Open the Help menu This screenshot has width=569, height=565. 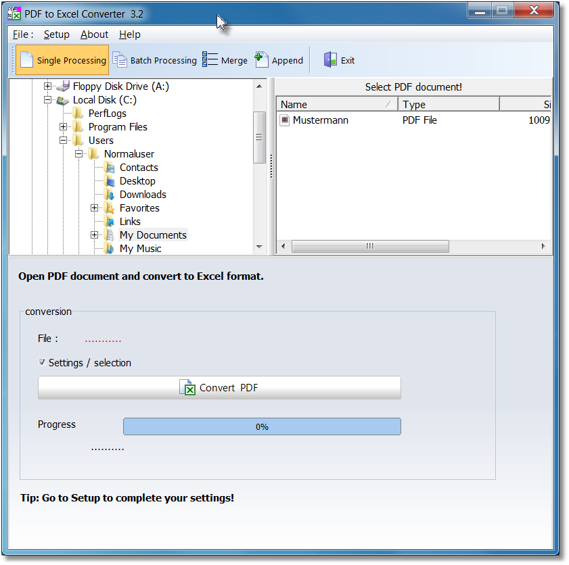point(130,34)
